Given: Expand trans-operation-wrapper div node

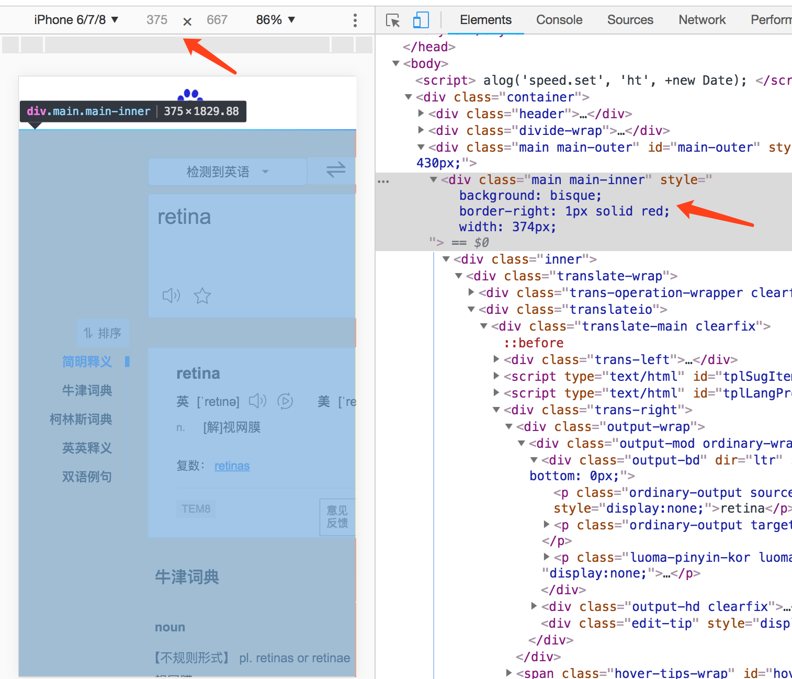Looking at the screenshot, I should click(x=471, y=292).
